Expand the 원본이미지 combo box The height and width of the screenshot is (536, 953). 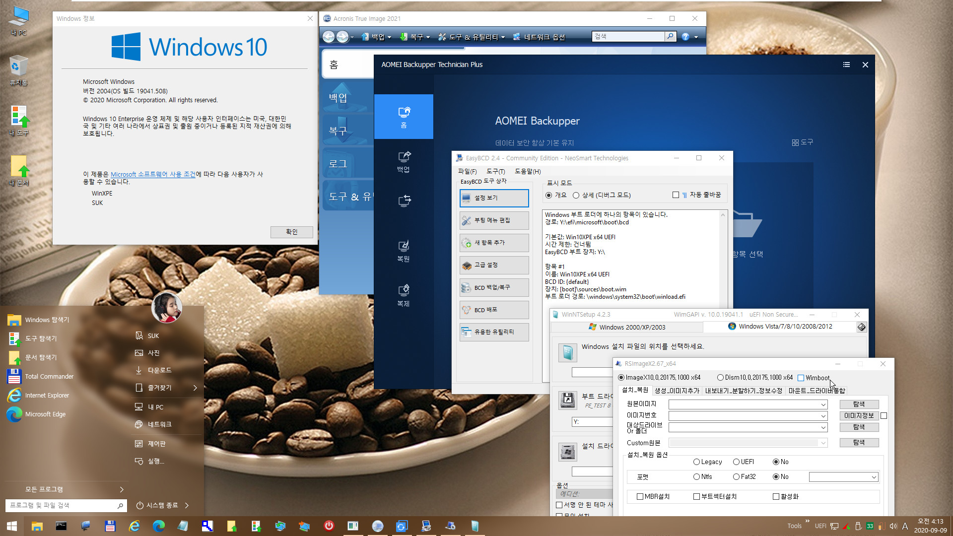[x=823, y=404]
